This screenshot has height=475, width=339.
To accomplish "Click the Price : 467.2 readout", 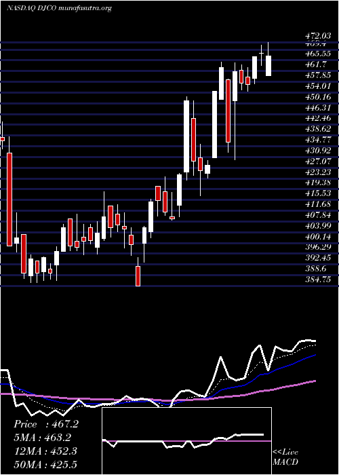I will point(46,424).
